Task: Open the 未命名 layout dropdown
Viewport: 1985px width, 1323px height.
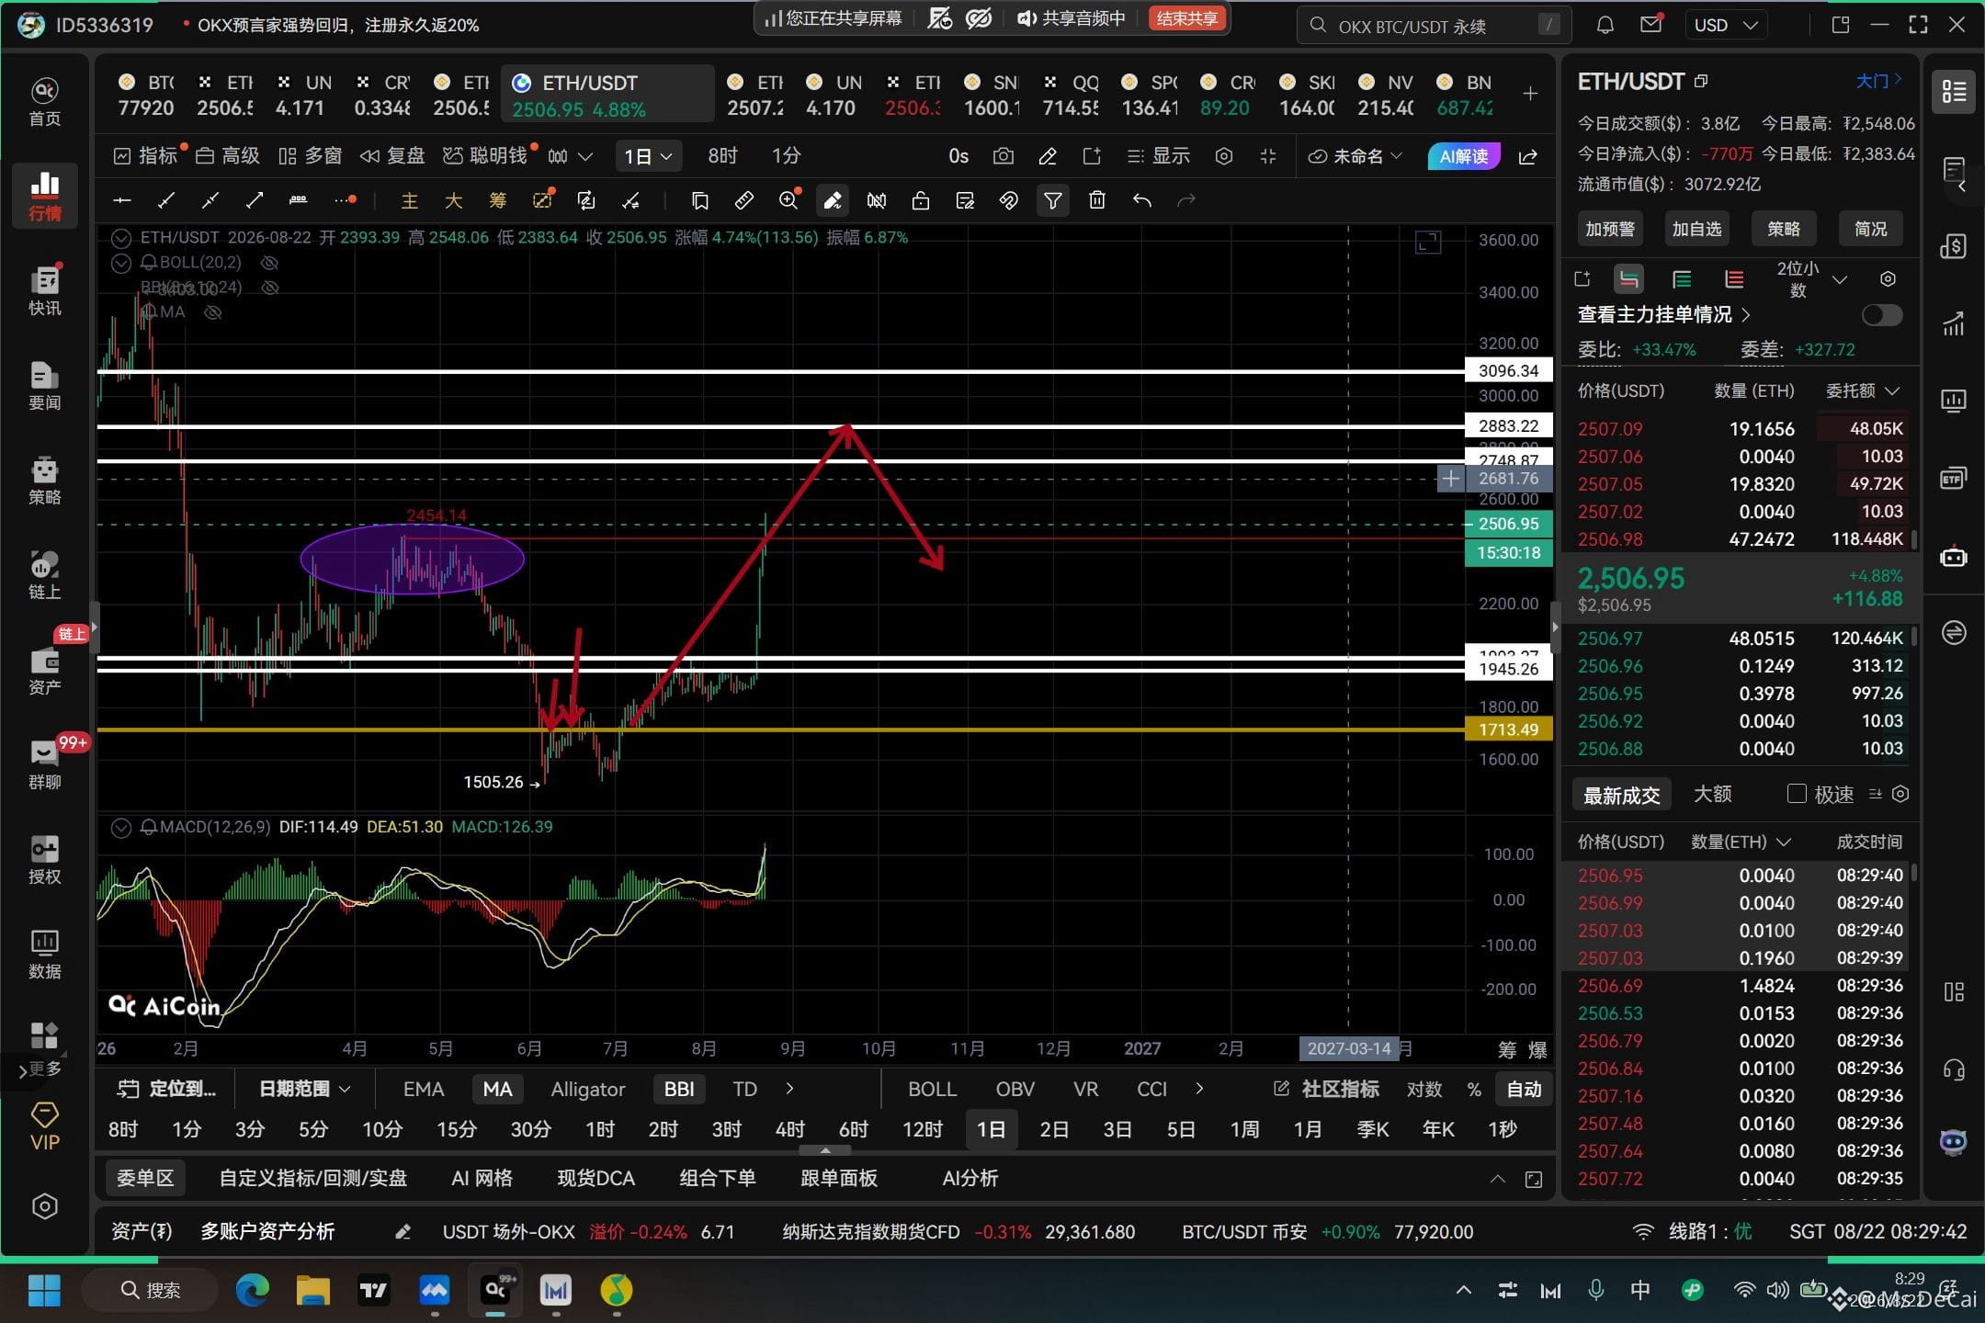Action: (1355, 156)
